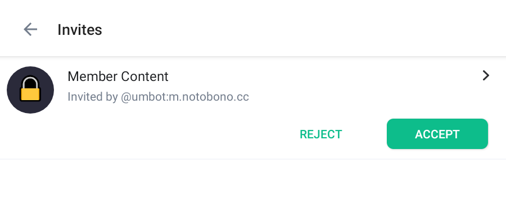Choose the REJECT text button
The height and width of the screenshot is (212, 506).
point(321,134)
